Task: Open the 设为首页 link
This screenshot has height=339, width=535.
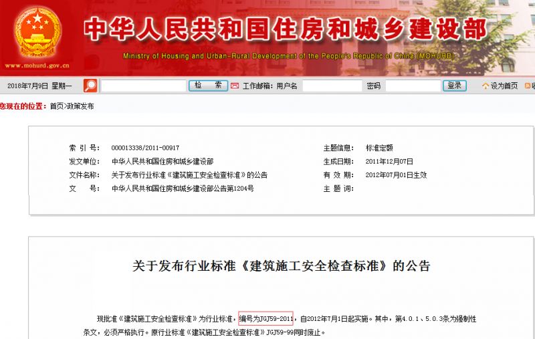Action: [x=504, y=86]
